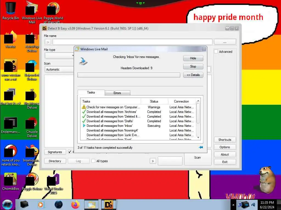Click the pin icon in mail dialog

(x=201, y=147)
